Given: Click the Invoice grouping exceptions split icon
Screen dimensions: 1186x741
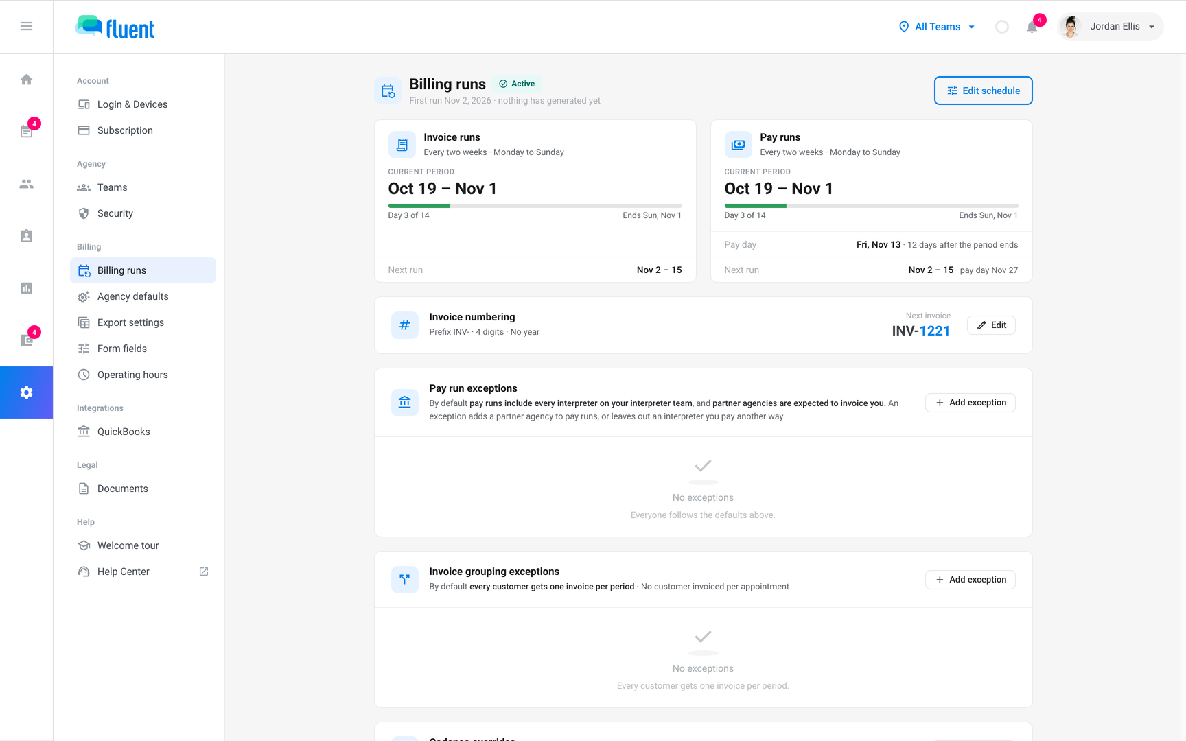Looking at the screenshot, I should coord(405,580).
